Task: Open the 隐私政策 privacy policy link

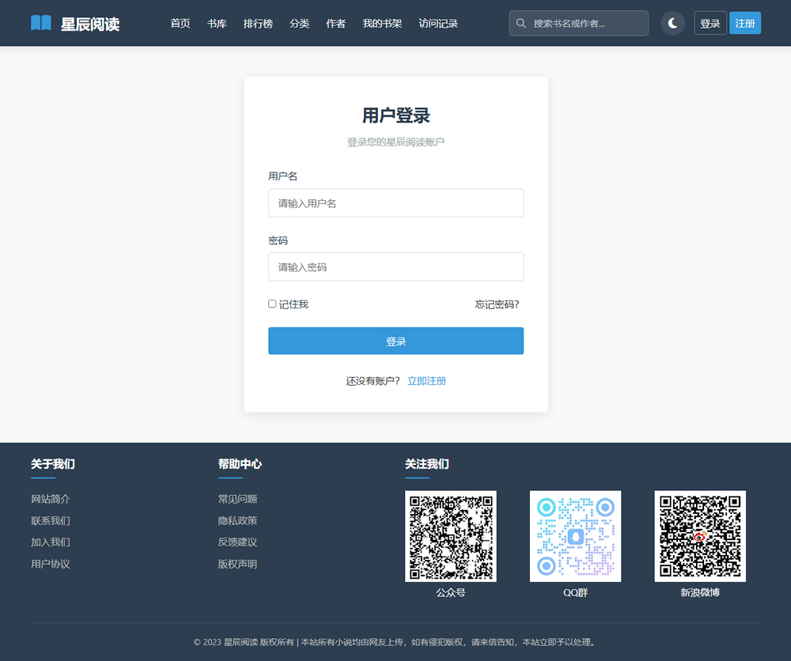Action: point(239,520)
